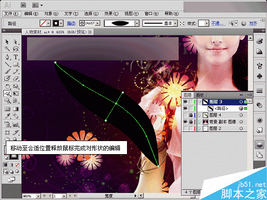
Task: Click the highlighted Width tool
Action: 7,94
